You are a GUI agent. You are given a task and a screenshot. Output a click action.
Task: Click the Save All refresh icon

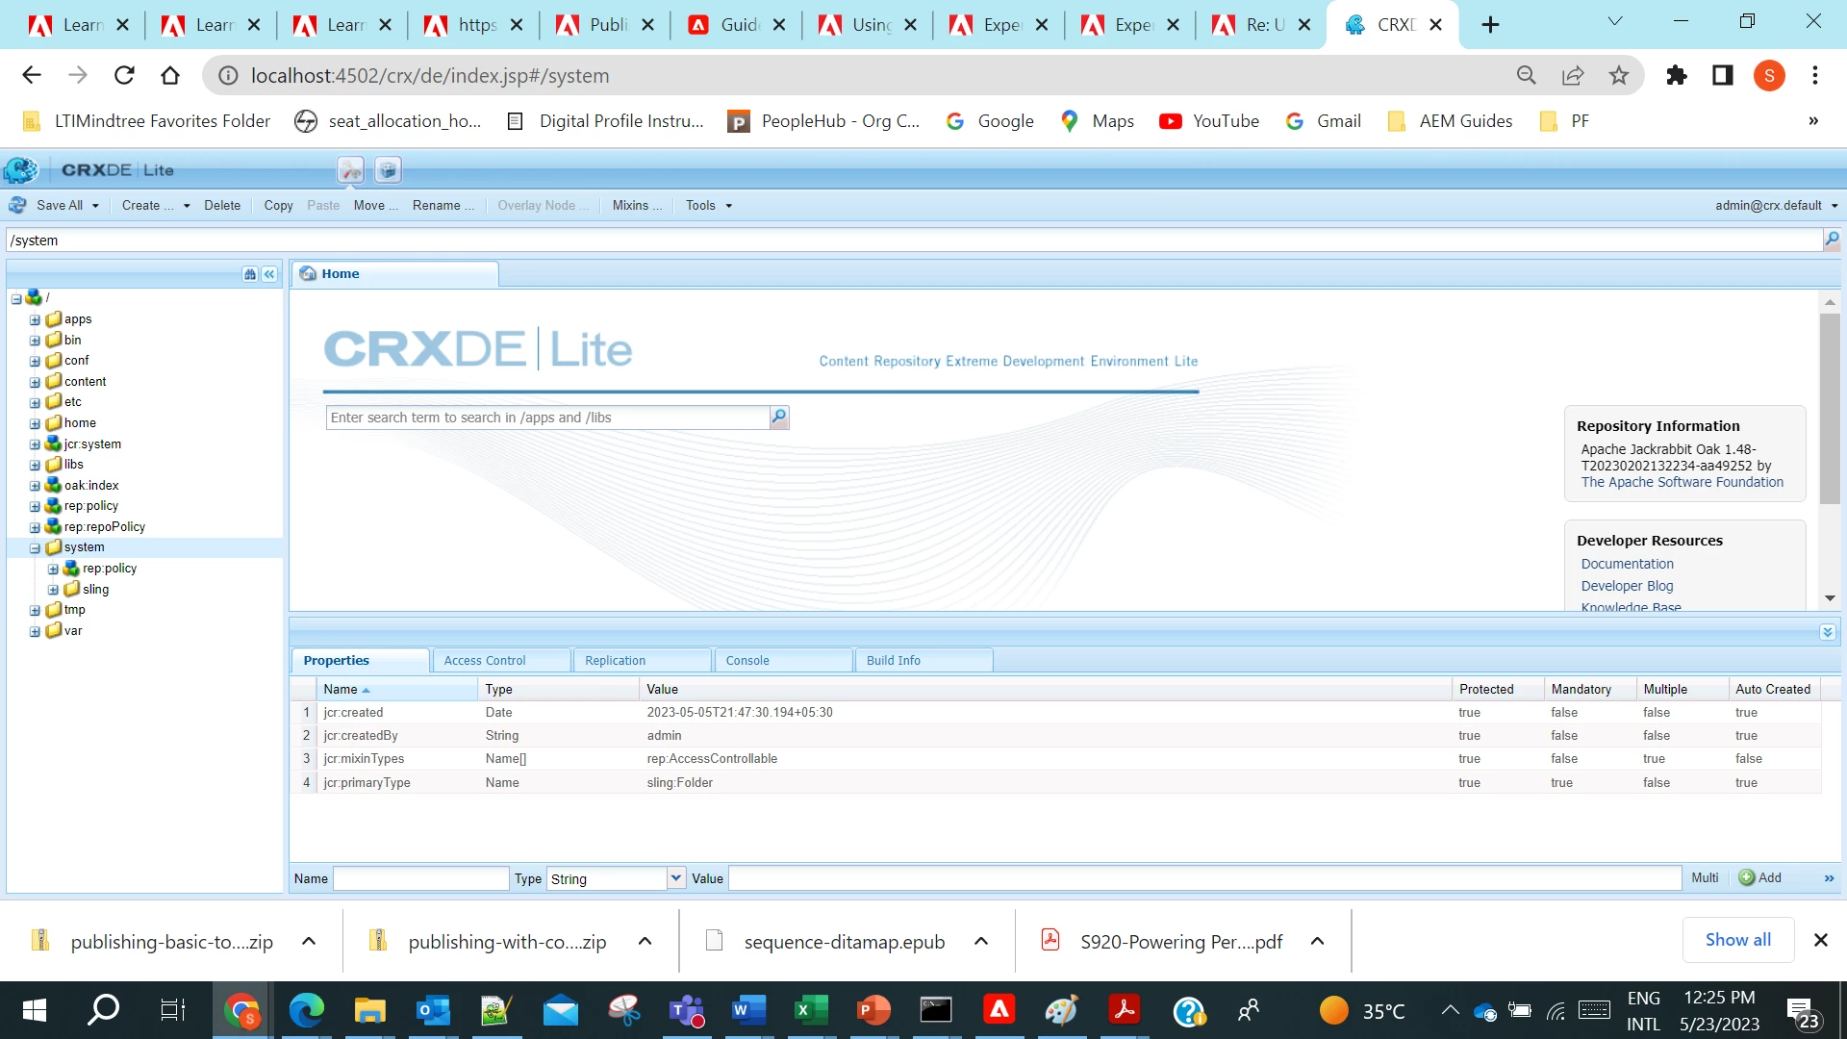(x=17, y=205)
